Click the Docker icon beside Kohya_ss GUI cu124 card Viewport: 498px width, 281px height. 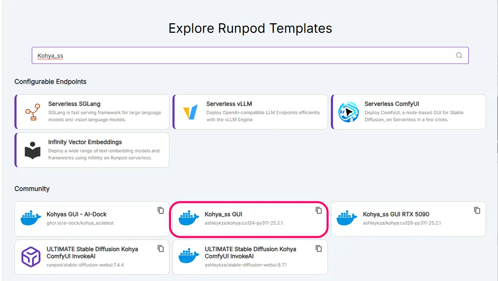[x=188, y=218]
